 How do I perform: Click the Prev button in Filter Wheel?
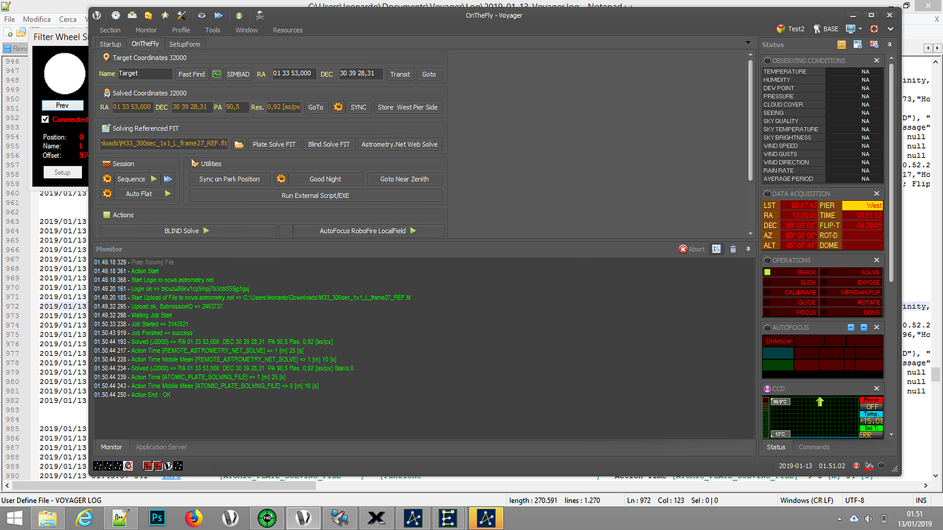point(62,105)
